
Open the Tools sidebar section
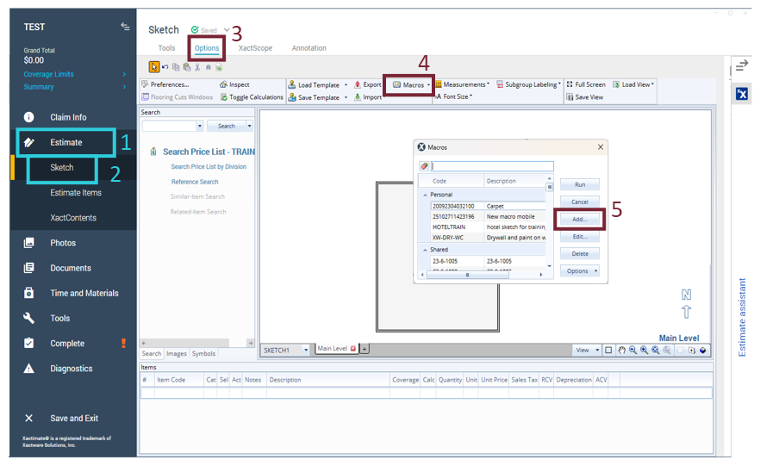point(59,318)
